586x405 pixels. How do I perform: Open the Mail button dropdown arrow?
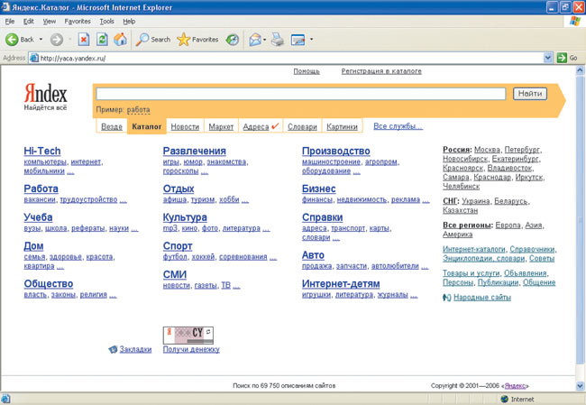coord(264,40)
